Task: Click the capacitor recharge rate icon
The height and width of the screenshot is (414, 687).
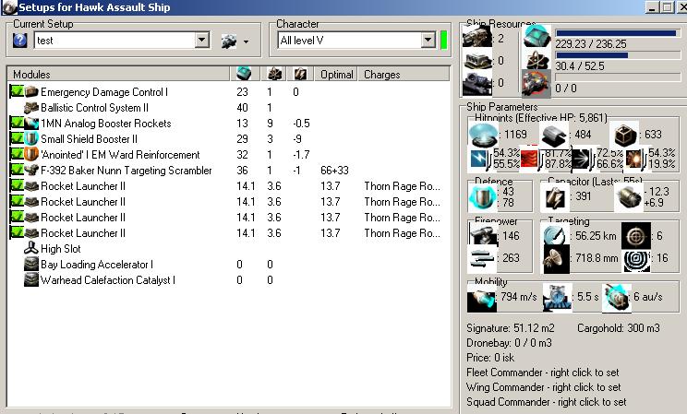Action: [x=628, y=197]
